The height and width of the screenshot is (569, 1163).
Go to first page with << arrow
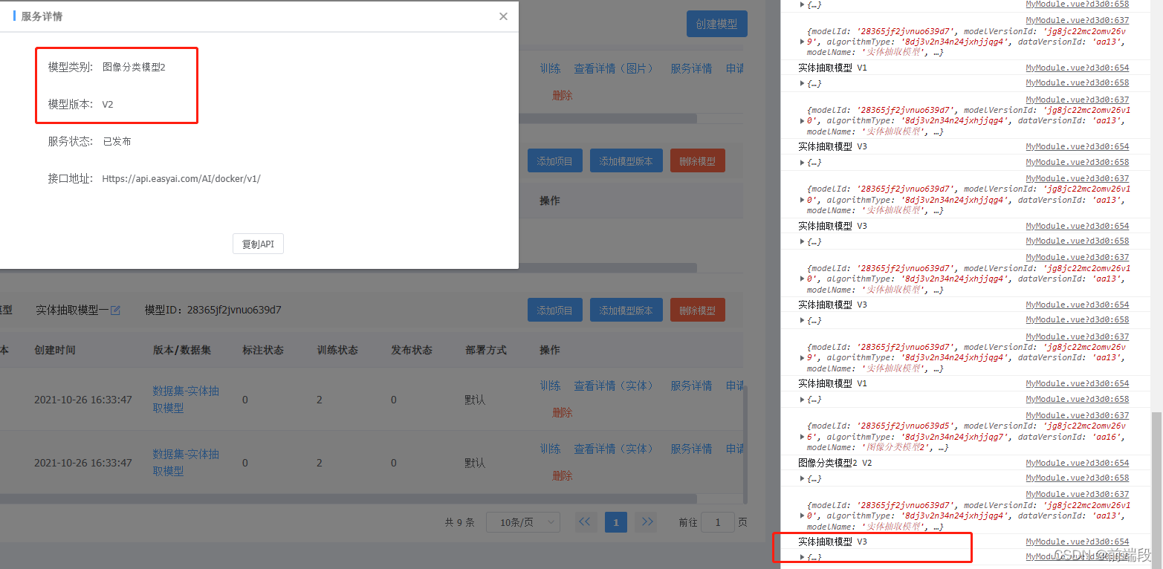point(585,522)
